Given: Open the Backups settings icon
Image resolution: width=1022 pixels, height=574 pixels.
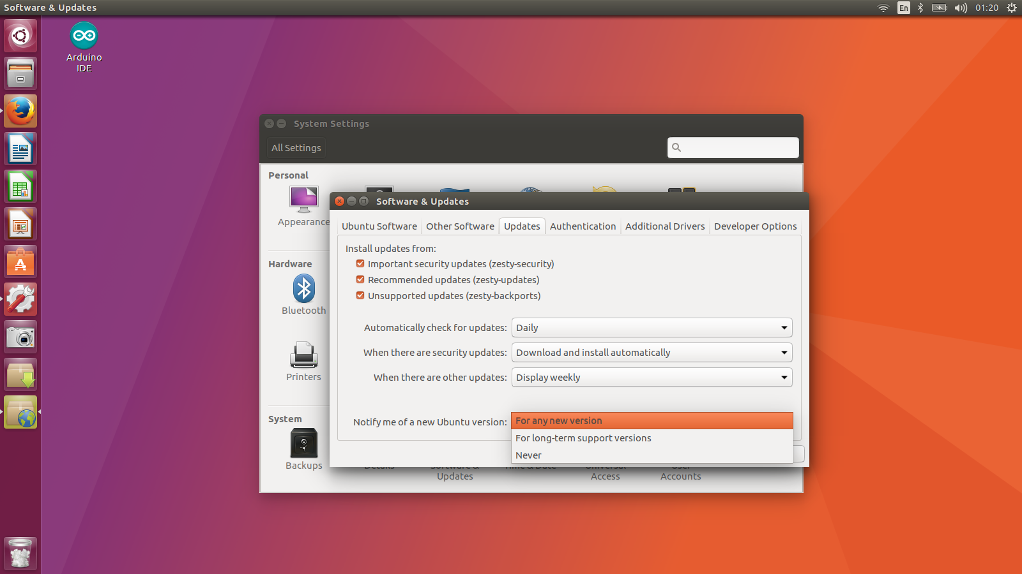Looking at the screenshot, I should tap(303, 441).
